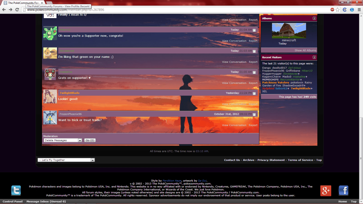Go back to the previous browser page
This screenshot has width=363, height=204.
point(4,10)
